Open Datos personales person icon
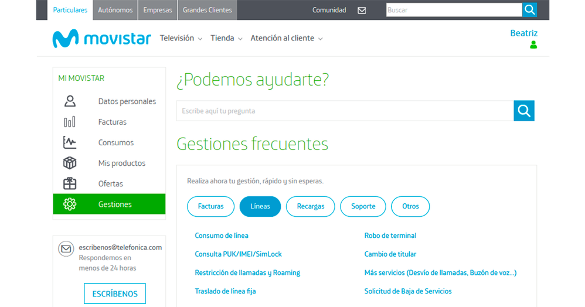This screenshot has height=307, width=585. (x=70, y=101)
